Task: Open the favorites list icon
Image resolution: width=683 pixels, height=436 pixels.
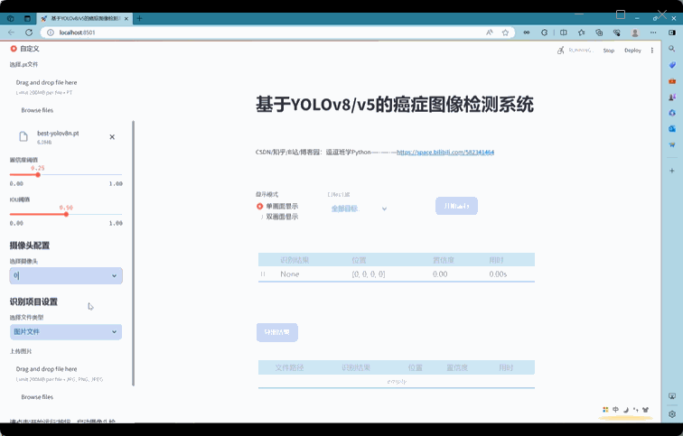Action: [x=581, y=32]
